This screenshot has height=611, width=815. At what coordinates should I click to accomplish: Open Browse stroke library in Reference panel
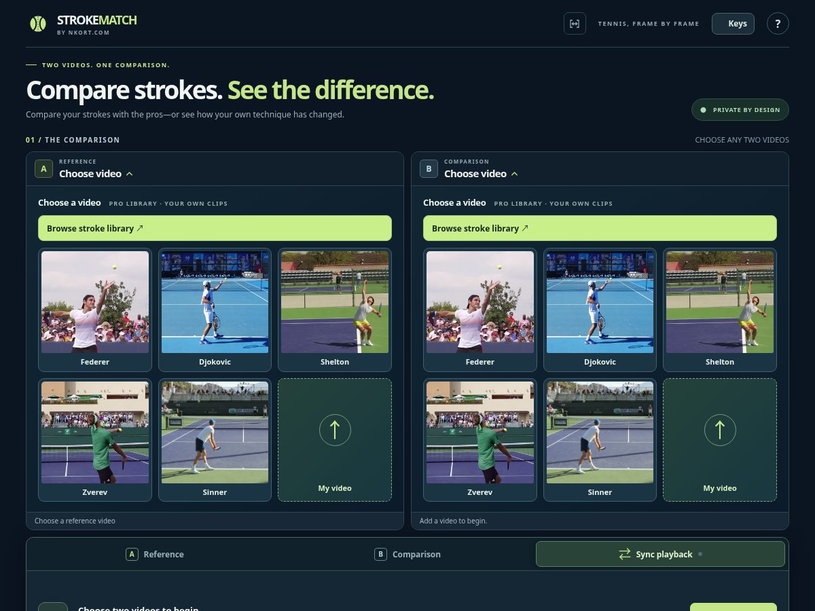click(x=215, y=228)
